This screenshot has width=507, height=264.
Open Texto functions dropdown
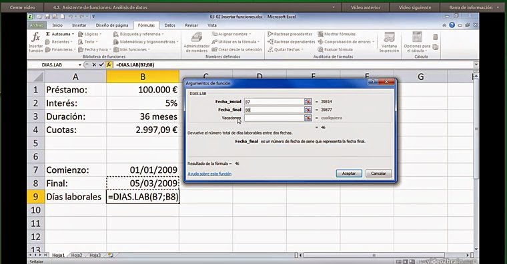pos(88,42)
